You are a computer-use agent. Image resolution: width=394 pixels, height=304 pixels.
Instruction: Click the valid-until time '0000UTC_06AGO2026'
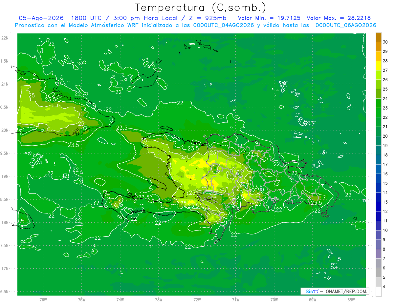point(346,25)
